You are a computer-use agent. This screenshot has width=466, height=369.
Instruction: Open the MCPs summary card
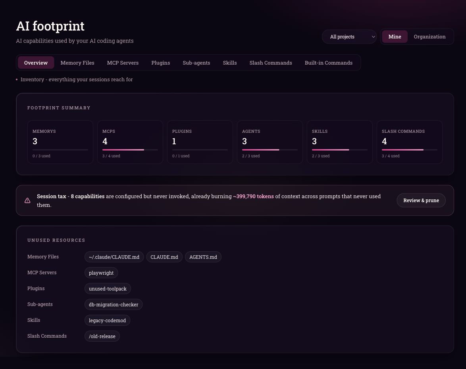pyautogui.click(x=130, y=142)
